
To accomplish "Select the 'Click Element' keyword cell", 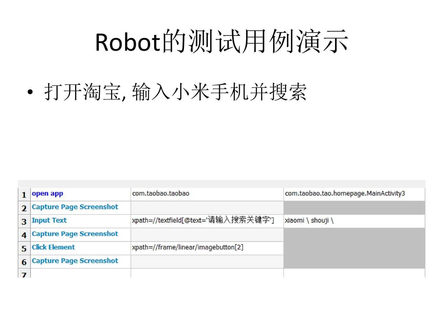I will click(x=81, y=248).
